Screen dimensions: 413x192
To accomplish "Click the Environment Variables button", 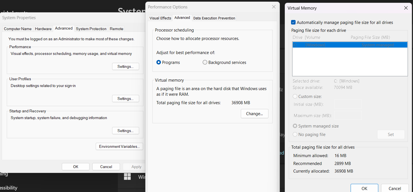I will coord(119,147).
